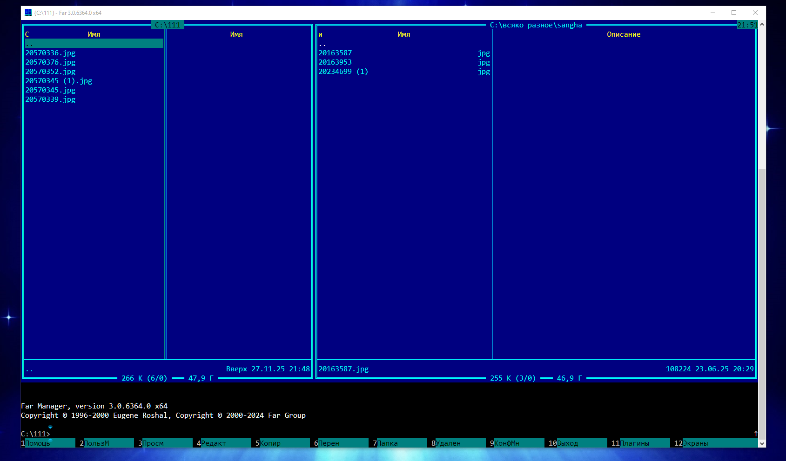
Task: Click the 20163587.jpg status line name
Action: (x=343, y=369)
